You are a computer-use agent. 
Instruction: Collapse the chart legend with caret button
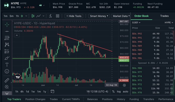pos(17,35)
